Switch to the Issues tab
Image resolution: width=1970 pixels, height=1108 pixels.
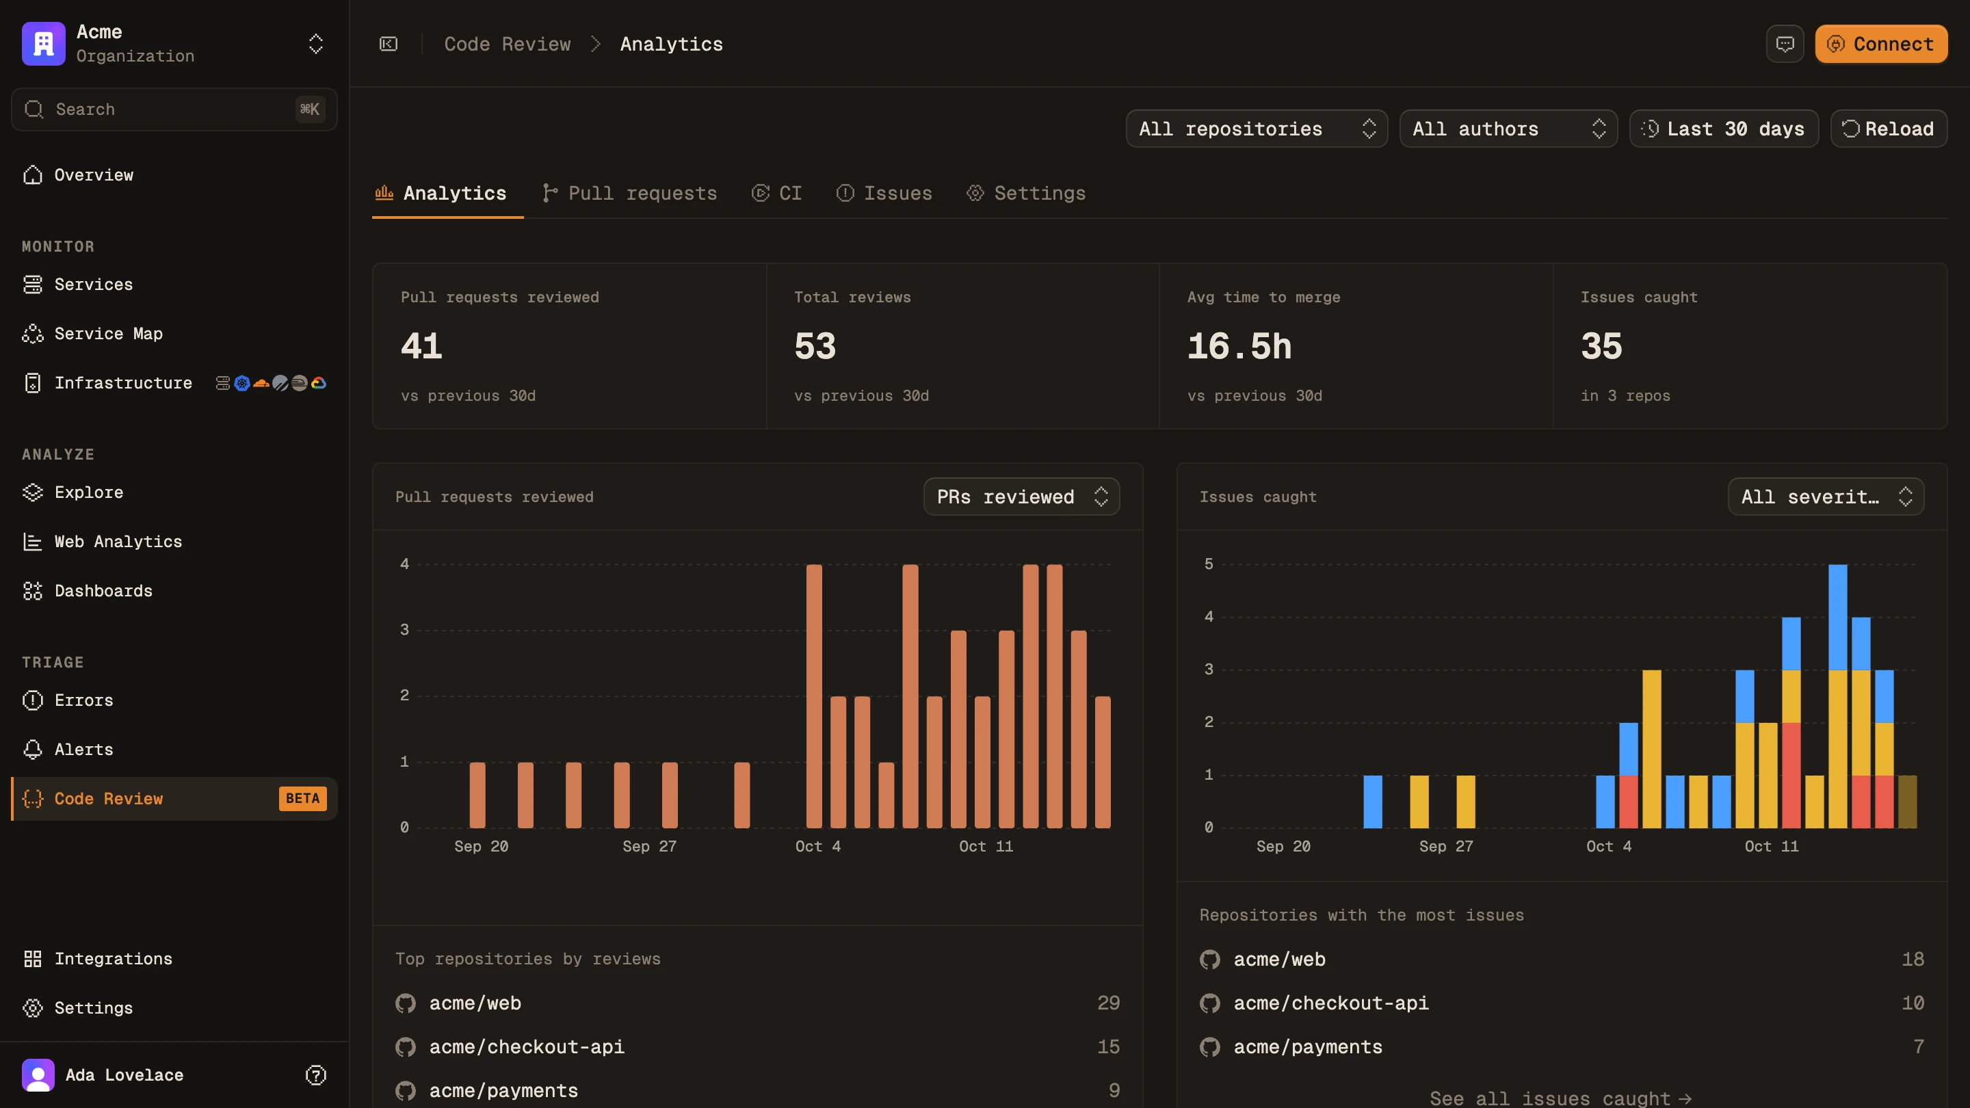(x=884, y=194)
